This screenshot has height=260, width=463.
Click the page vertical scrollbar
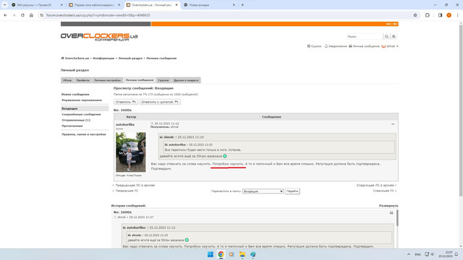pyautogui.click(x=461, y=110)
